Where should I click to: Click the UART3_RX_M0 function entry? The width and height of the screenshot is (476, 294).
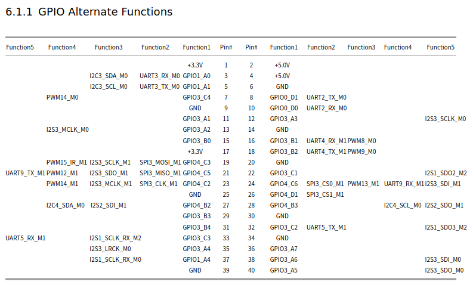coord(159,76)
